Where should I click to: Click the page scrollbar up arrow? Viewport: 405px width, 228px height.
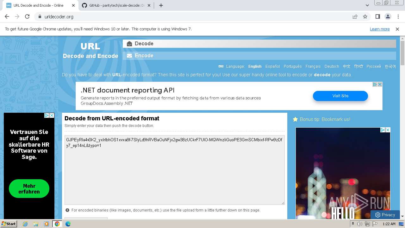(402, 39)
